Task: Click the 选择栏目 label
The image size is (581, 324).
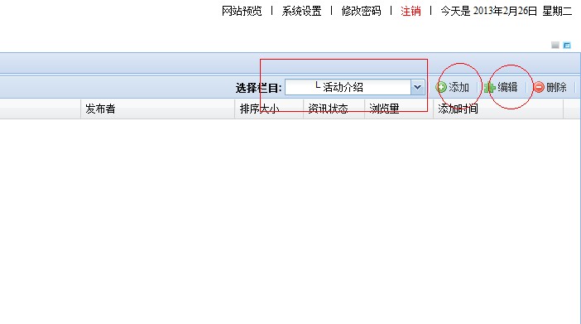Action: tap(258, 88)
